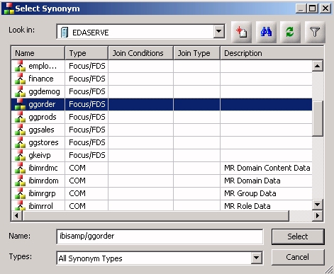334x274 pixels.
Task: Click the icon beside ggdemog synonym
Action: (x=20, y=91)
